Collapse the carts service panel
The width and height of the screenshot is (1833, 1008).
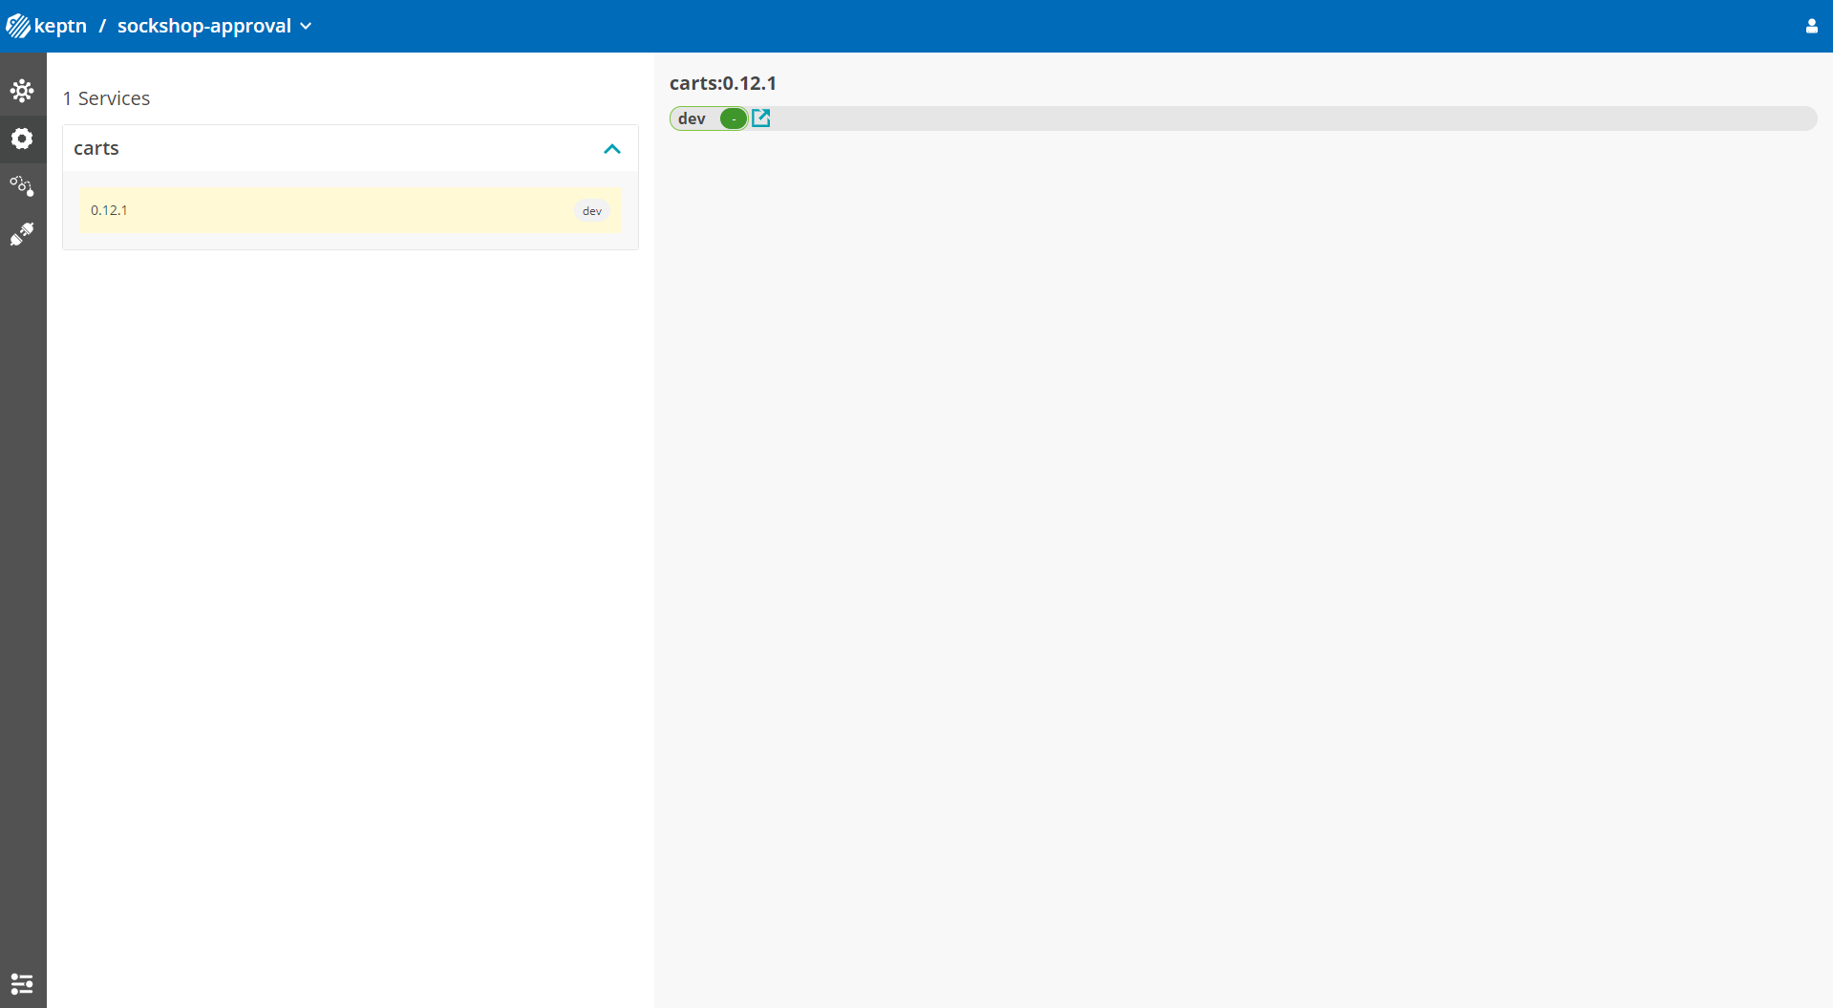click(x=612, y=149)
